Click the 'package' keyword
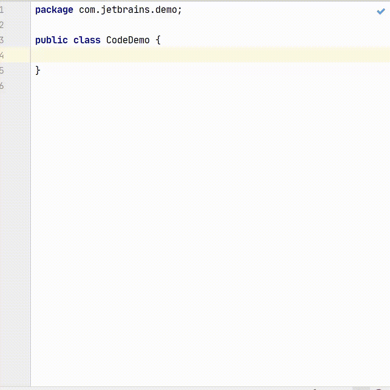The image size is (390, 390). [54, 10]
